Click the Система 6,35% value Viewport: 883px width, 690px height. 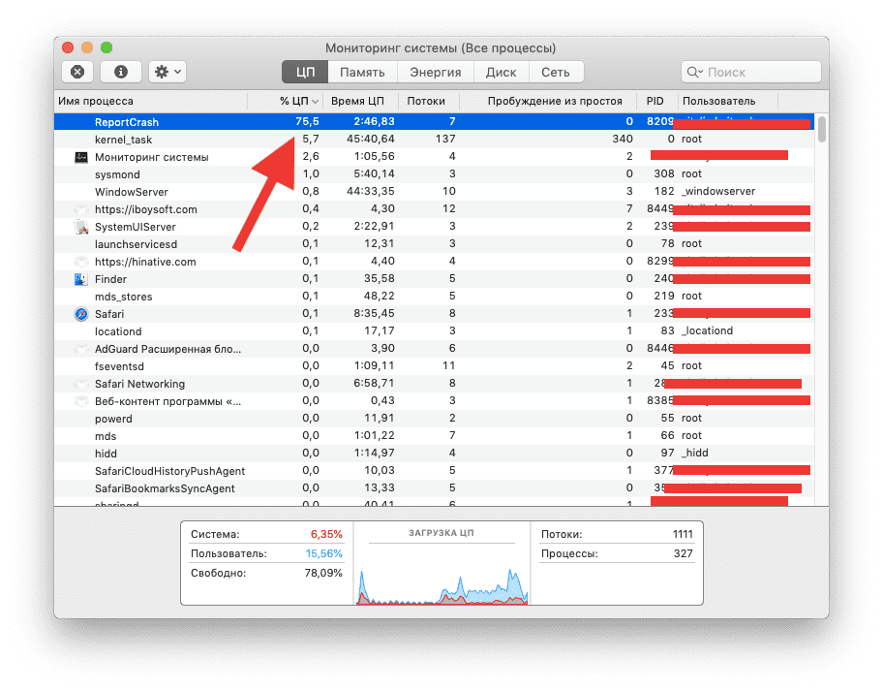pos(326,534)
